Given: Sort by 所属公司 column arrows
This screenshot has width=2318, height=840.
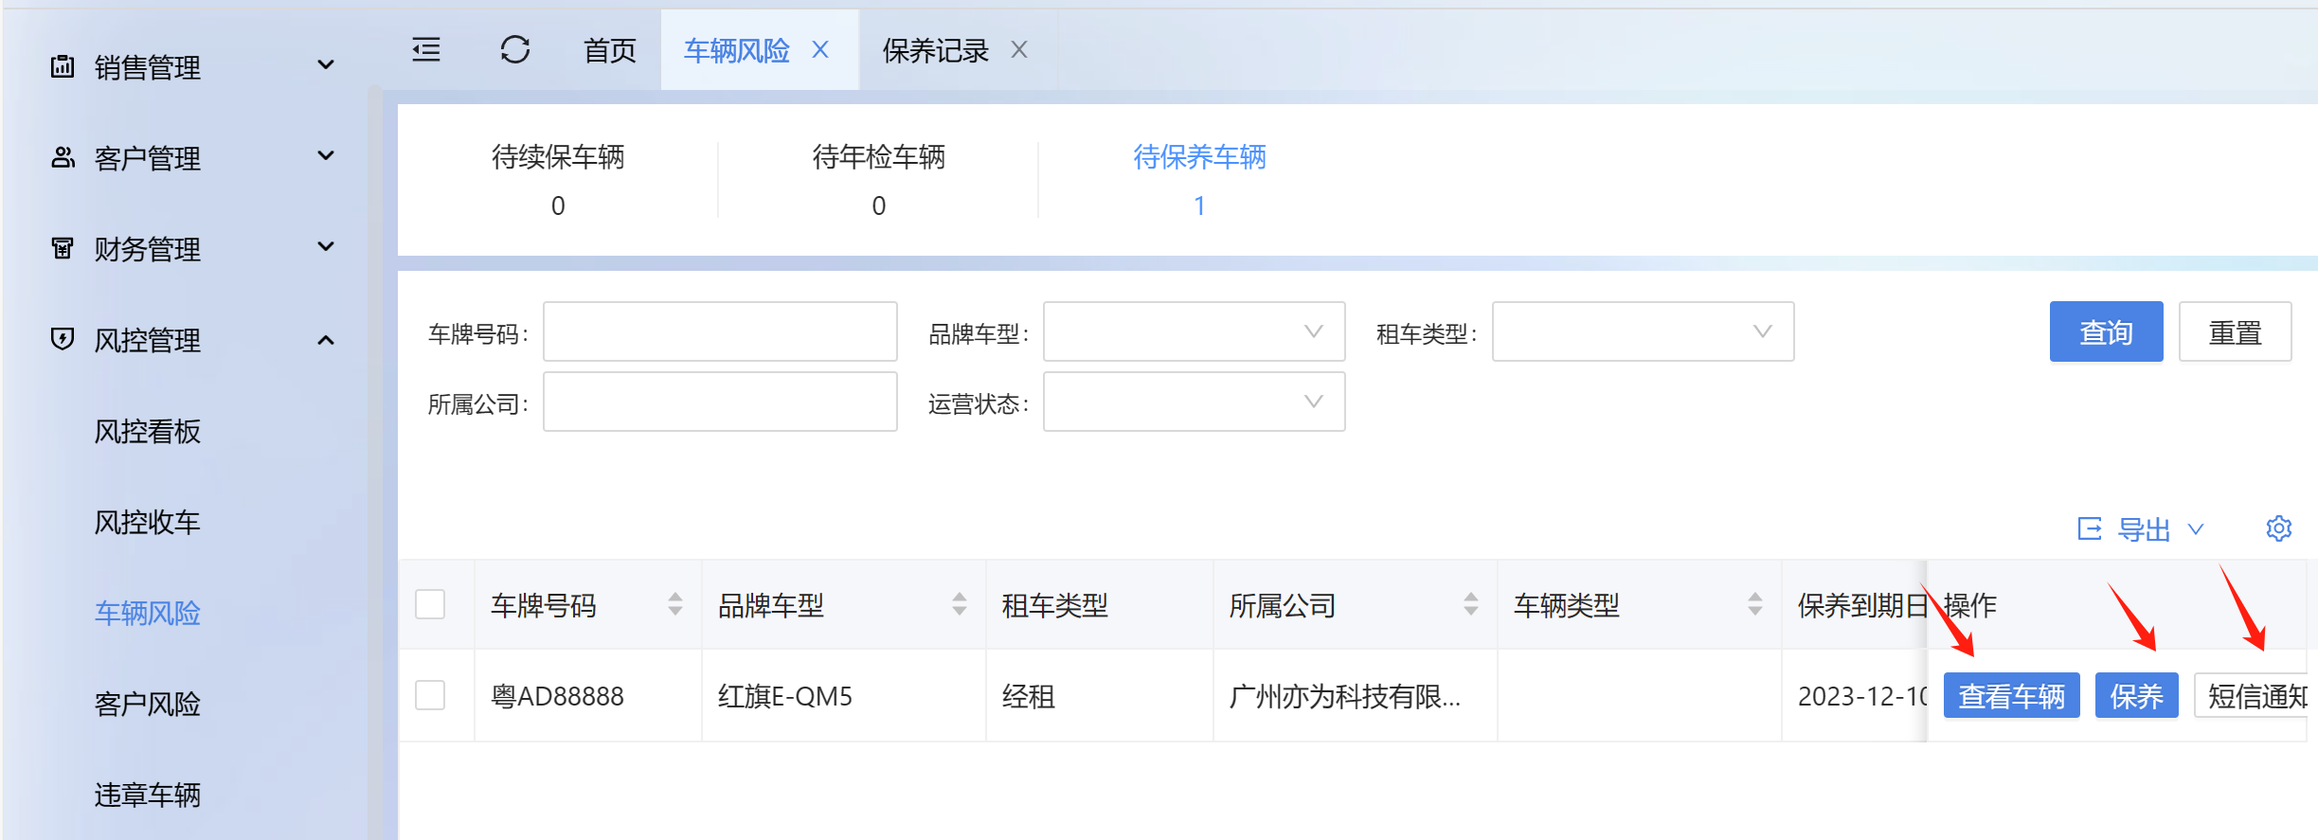Looking at the screenshot, I should tap(1470, 604).
